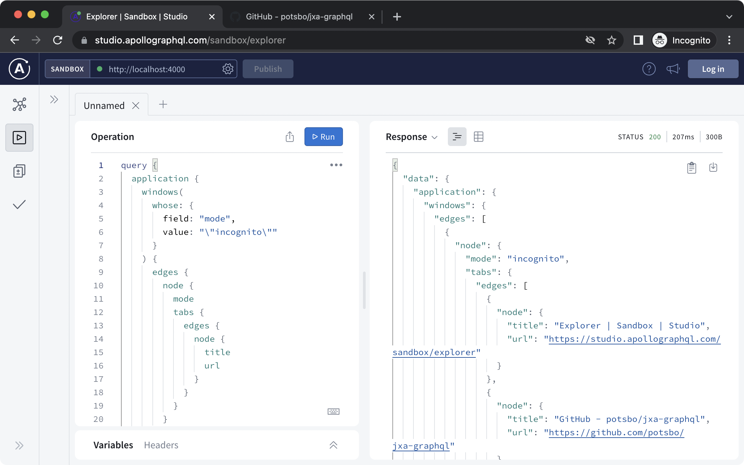Open connection settings gear icon
Viewport: 744px width, 465px height.
click(228, 69)
